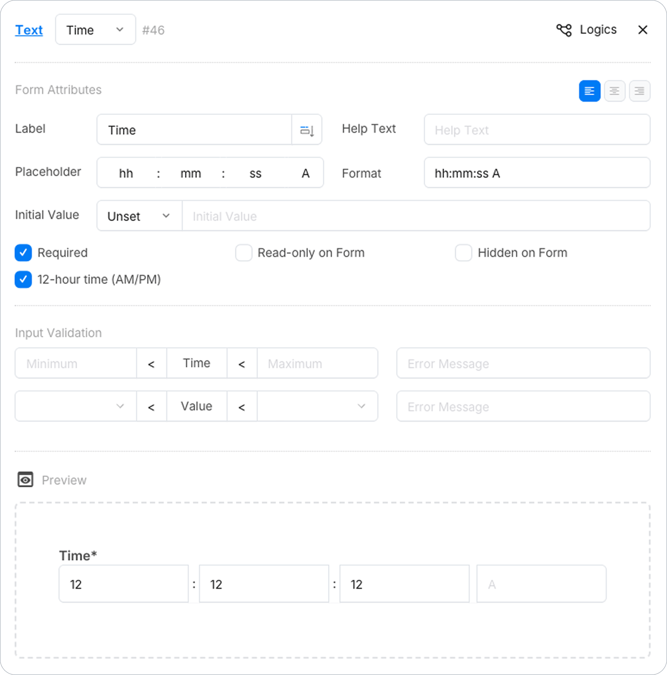
Task: Click the Initial Value text input
Action: pyautogui.click(x=416, y=216)
